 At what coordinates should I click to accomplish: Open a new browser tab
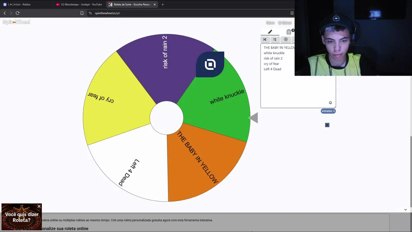click(163, 5)
